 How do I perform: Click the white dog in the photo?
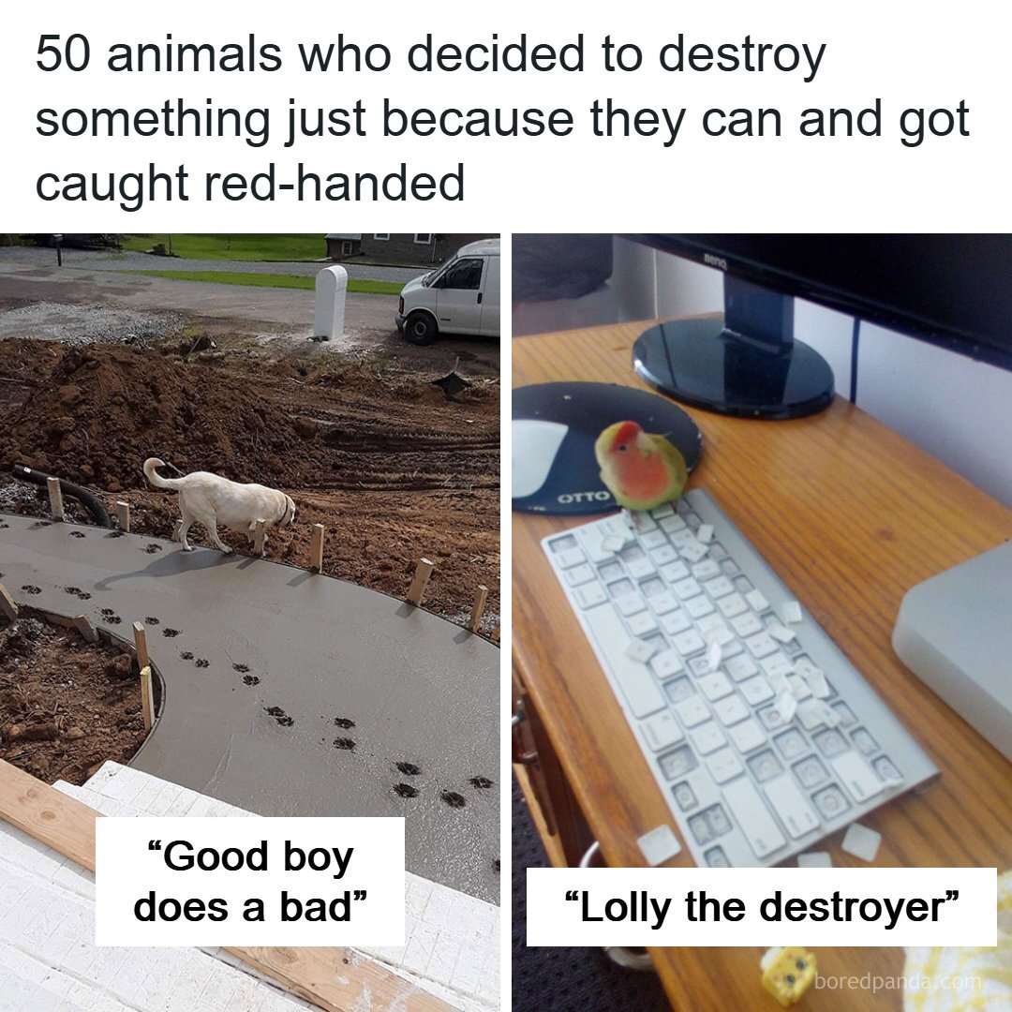(x=219, y=503)
